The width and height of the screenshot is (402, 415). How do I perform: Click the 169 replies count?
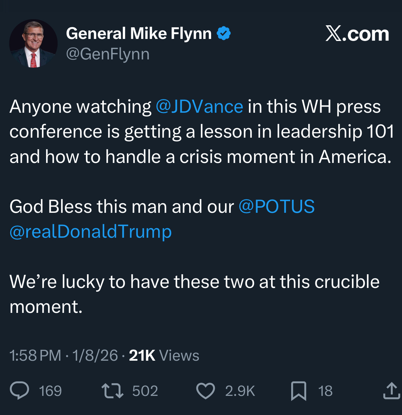coord(50,391)
